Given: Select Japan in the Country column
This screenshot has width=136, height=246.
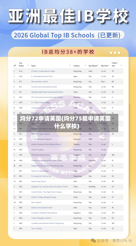Looking at the screenshot, I should (75, 76).
